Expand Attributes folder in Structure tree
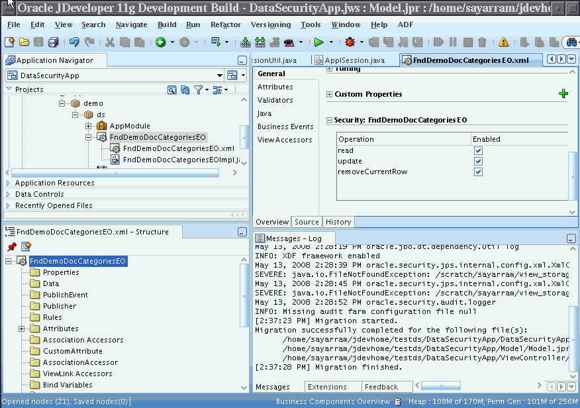Image resolution: width=580 pixels, height=408 pixels. point(21,329)
